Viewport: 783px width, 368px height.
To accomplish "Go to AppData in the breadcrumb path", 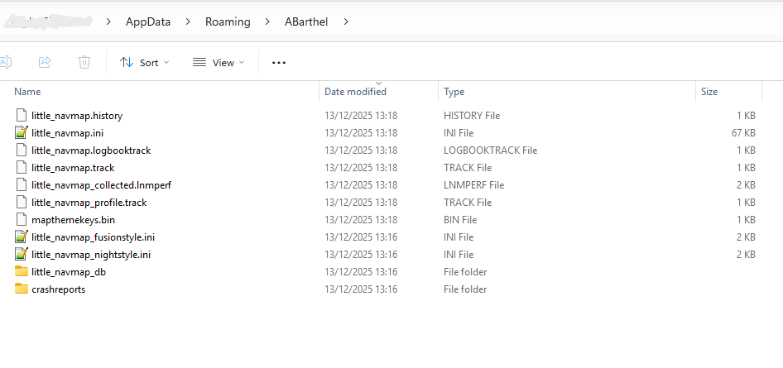I will click(x=148, y=22).
